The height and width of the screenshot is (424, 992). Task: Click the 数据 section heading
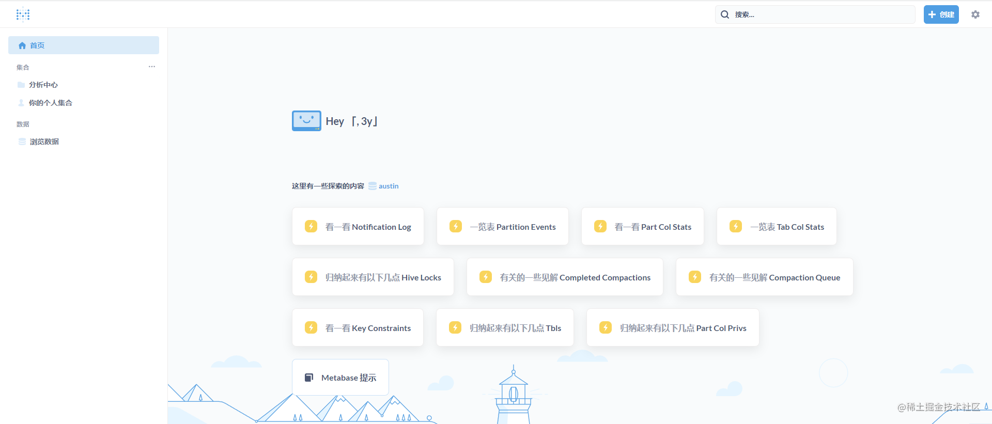click(23, 124)
